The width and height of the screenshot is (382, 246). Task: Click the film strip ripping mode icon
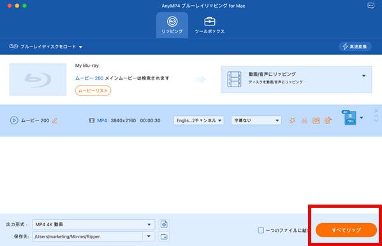pos(234,80)
